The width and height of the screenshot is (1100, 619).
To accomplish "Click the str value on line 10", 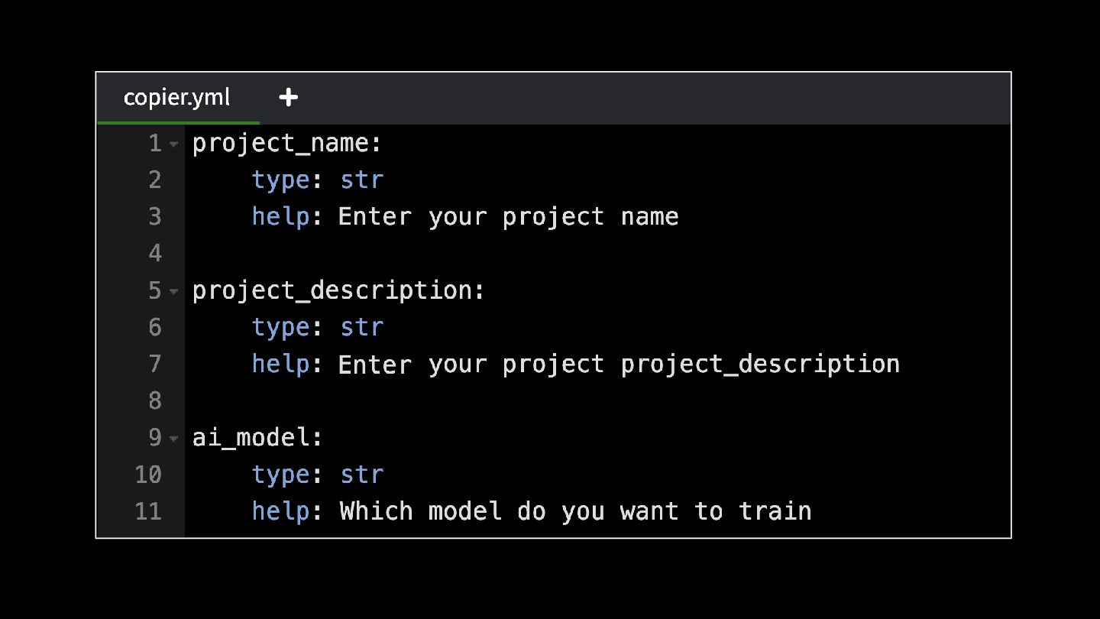I will pyautogui.click(x=361, y=475).
